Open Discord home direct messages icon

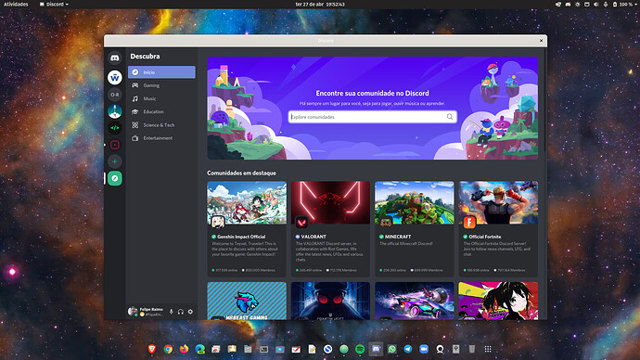click(115, 58)
